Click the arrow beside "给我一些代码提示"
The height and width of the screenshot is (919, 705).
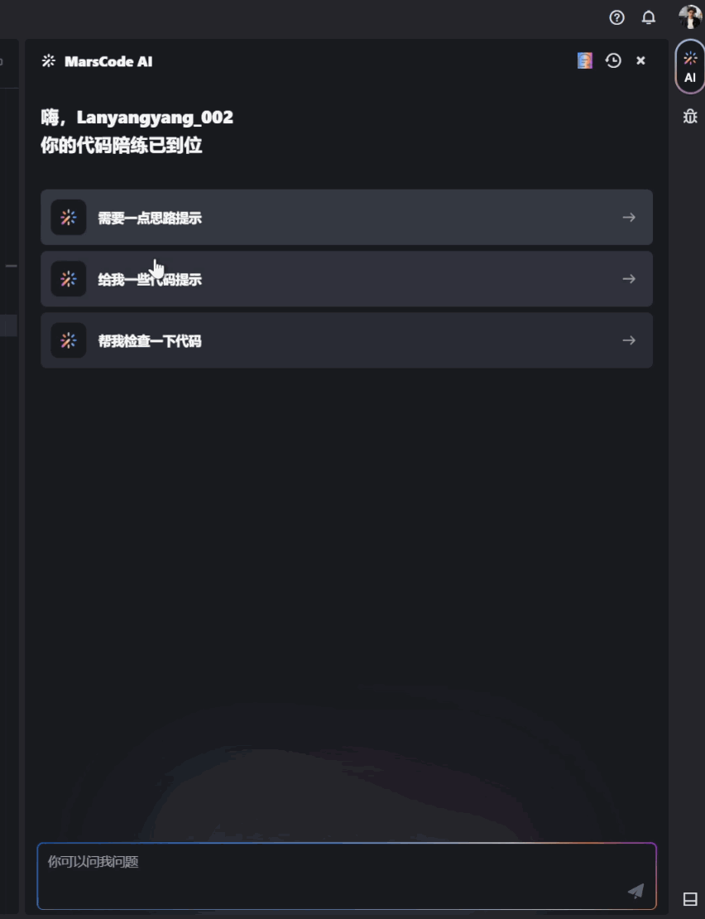point(629,279)
